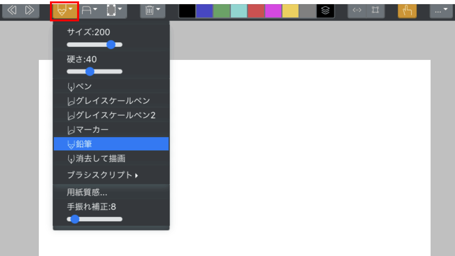Select the red color swatch
455x256 pixels.
click(x=256, y=11)
